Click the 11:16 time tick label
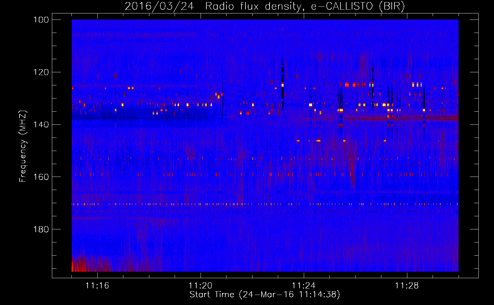 [97, 286]
